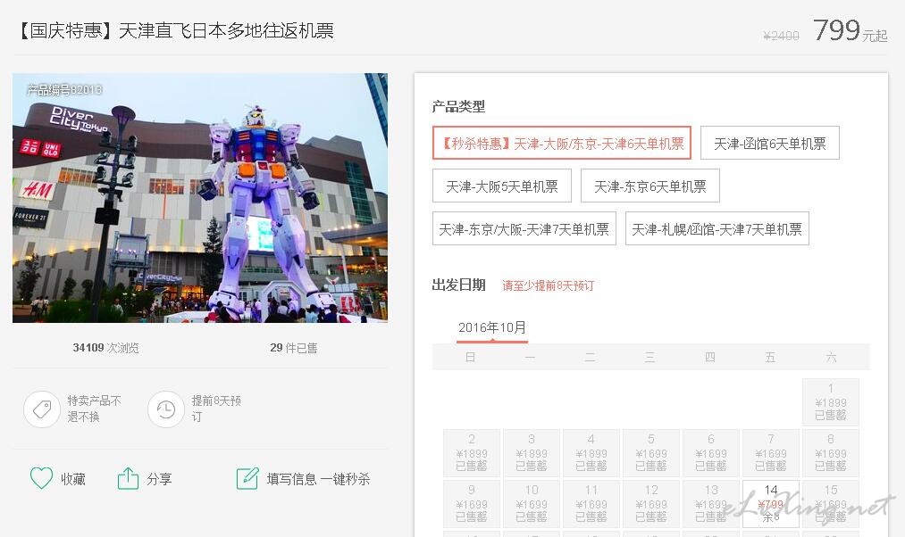Image resolution: width=905 pixels, height=537 pixels.
Task: Click sold-out date October 13
Action: (711, 504)
